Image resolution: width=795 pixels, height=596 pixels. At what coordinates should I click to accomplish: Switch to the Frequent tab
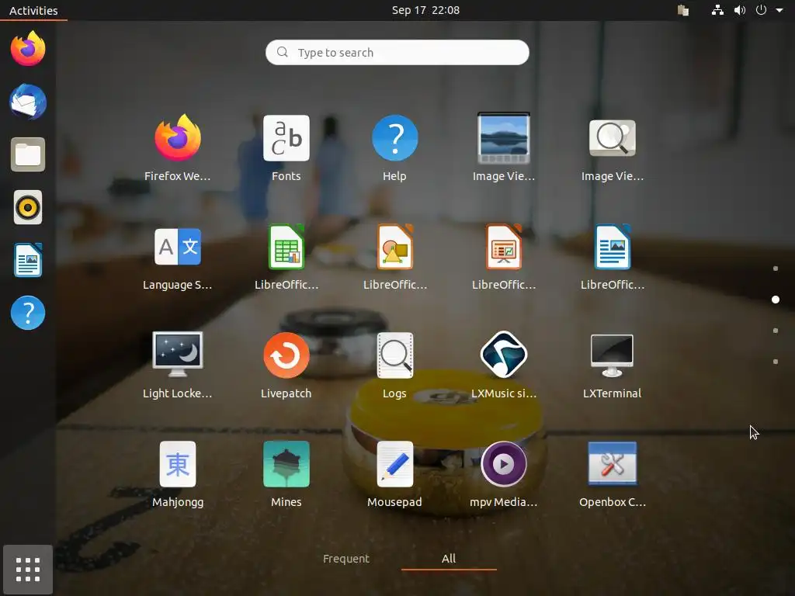pos(345,559)
